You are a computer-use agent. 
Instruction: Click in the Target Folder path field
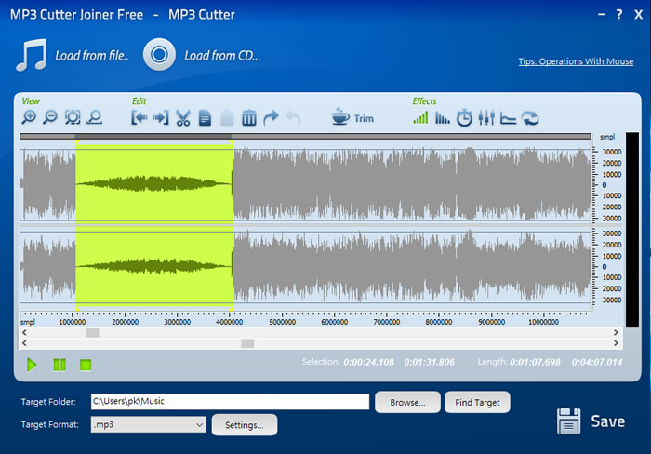coord(229,402)
